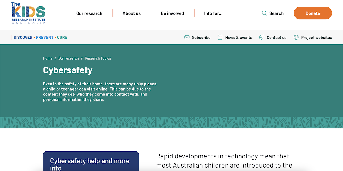Image resolution: width=343 pixels, height=171 pixels.
Task: Open the About us navigation dropdown
Action: [131, 13]
